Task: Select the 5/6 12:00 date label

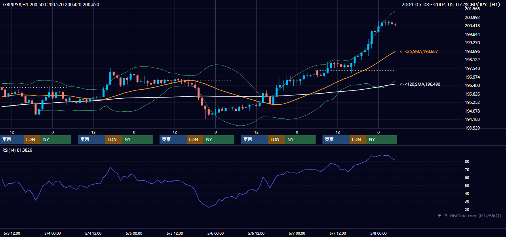Action: pyautogui.click(x=256, y=233)
